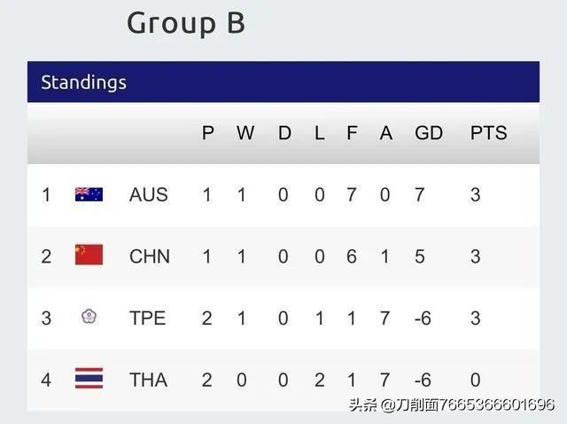Sort by the GD column header

pyautogui.click(x=429, y=133)
